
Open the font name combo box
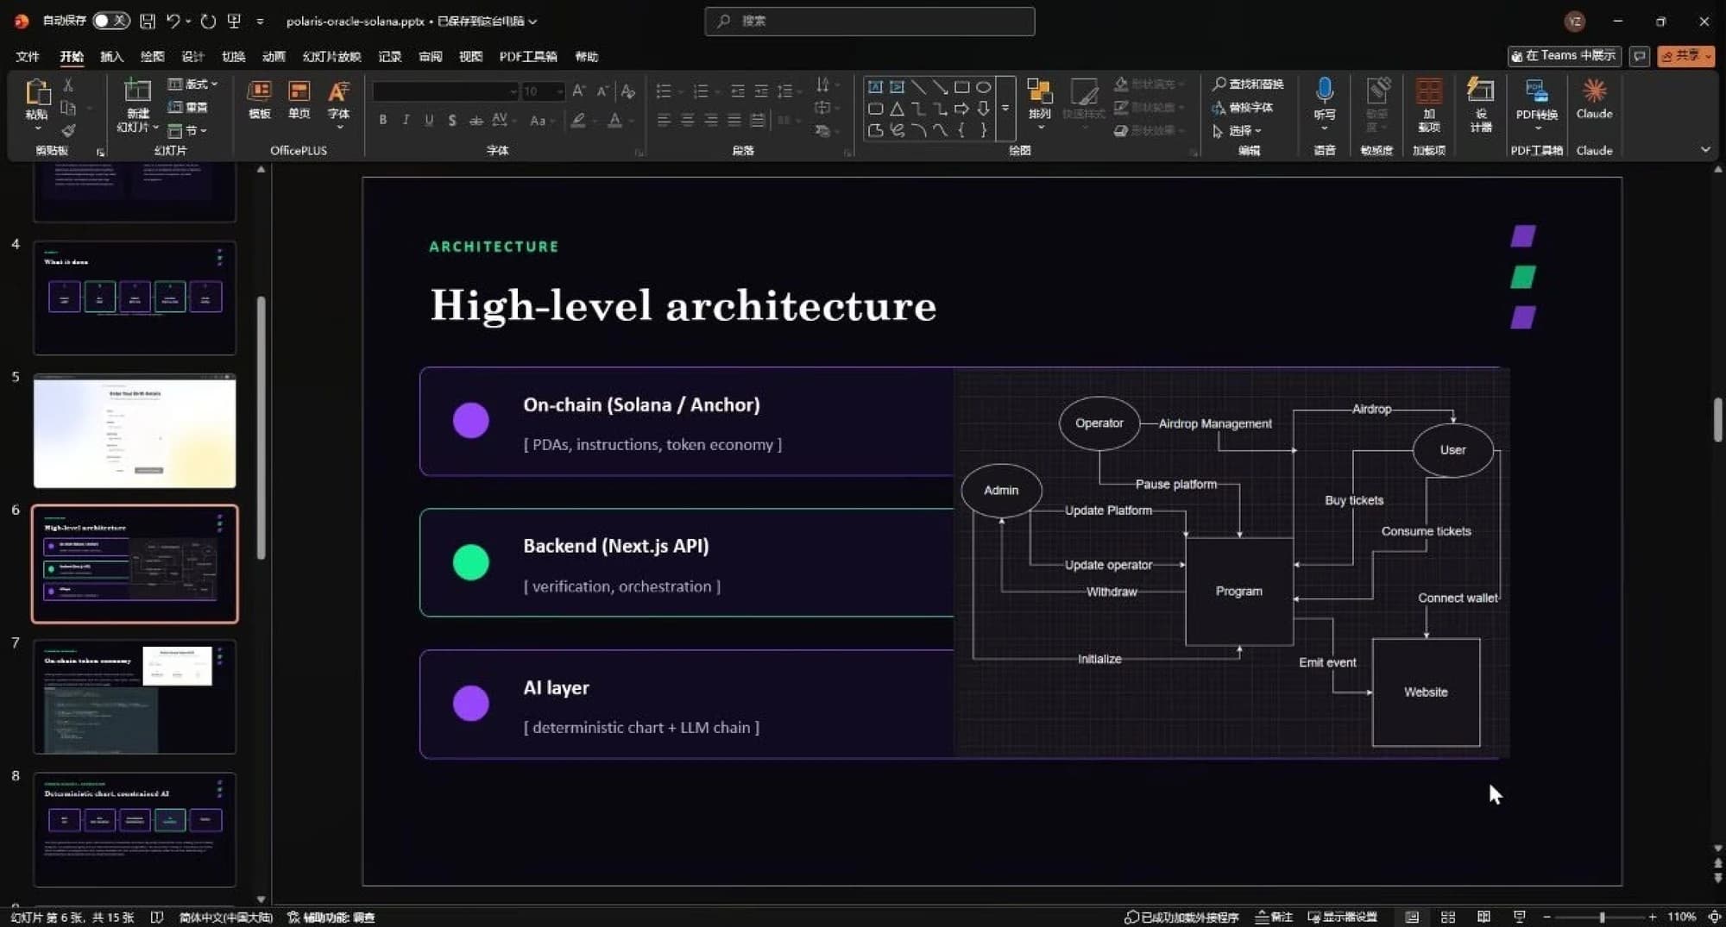coord(445,91)
